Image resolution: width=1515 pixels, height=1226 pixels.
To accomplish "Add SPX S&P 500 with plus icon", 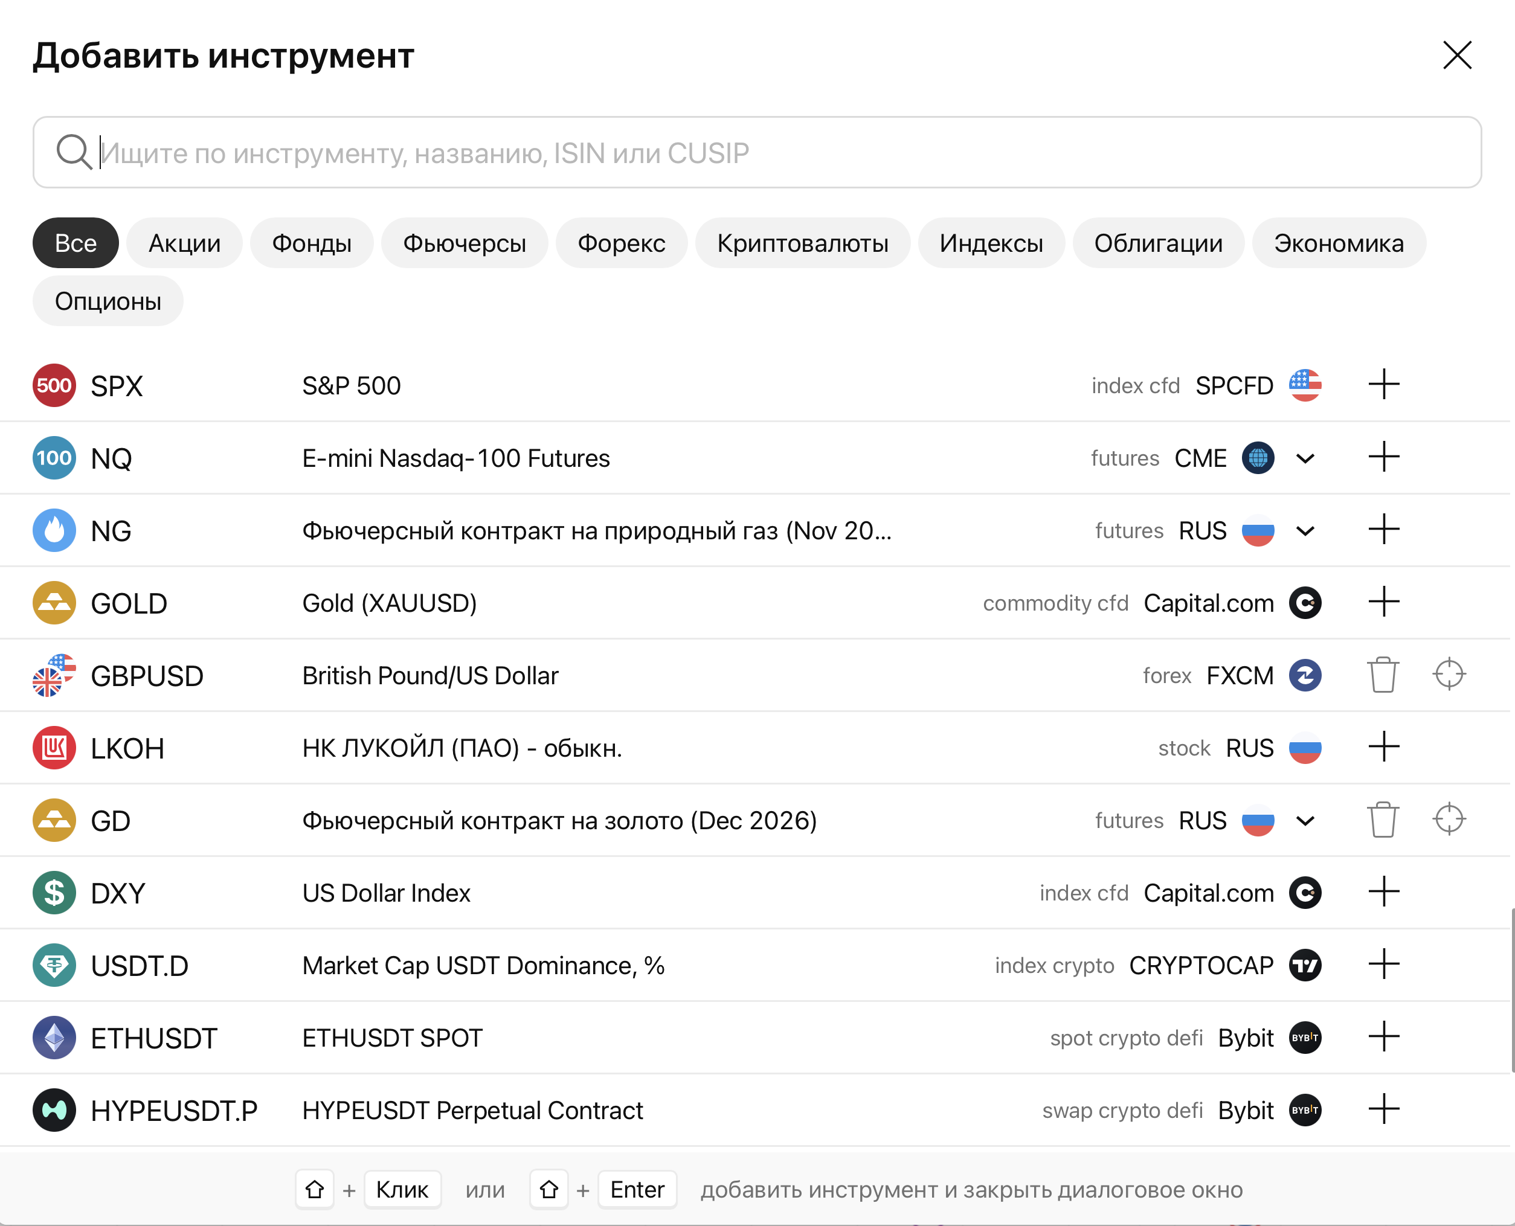I will pyautogui.click(x=1383, y=385).
